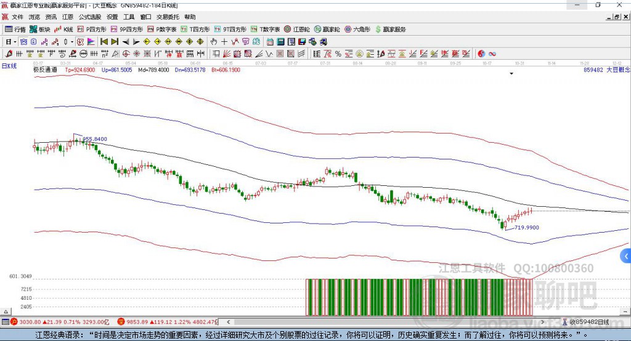Click the 赢家服务 service button

(390, 29)
